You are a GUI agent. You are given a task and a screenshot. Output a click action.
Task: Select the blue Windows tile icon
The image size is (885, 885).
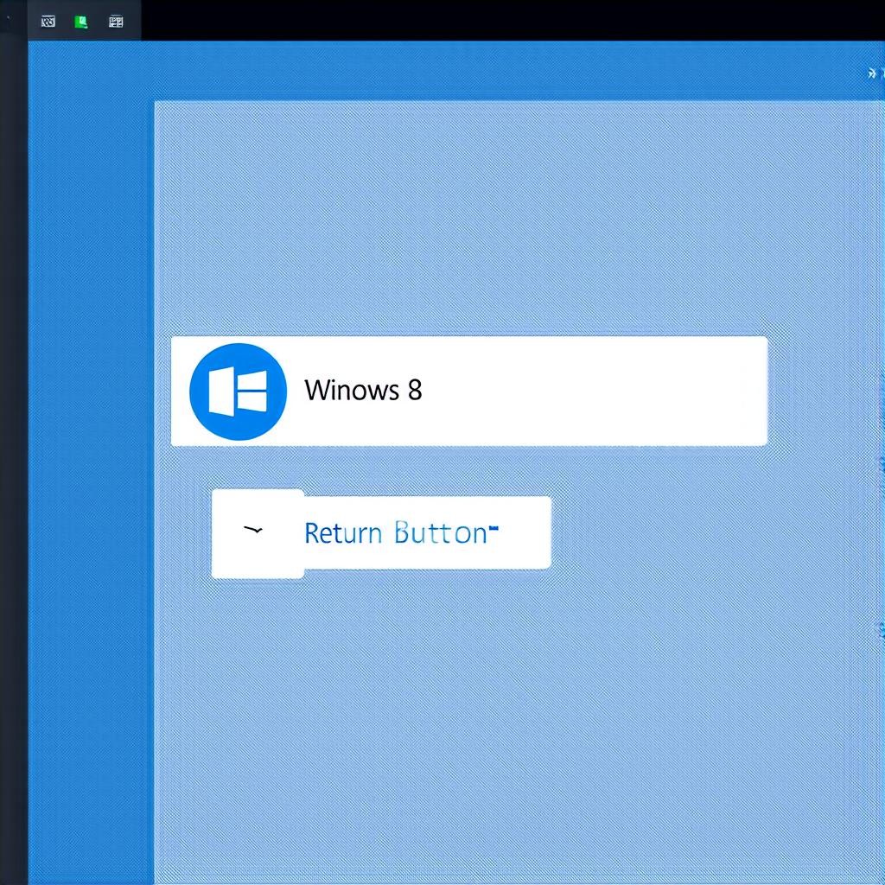tap(238, 391)
